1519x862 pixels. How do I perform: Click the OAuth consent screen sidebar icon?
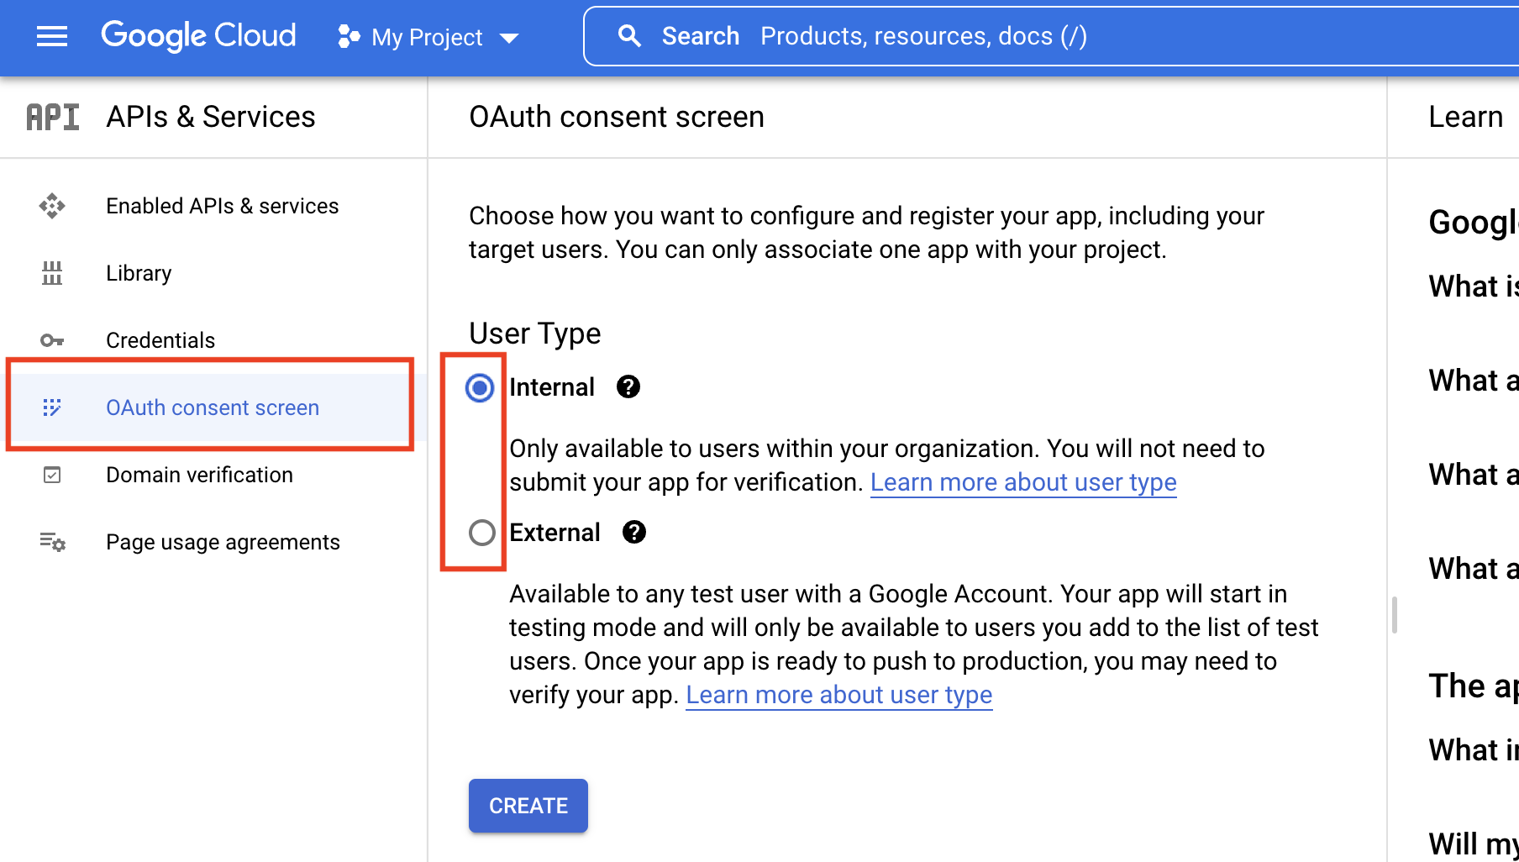52,407
